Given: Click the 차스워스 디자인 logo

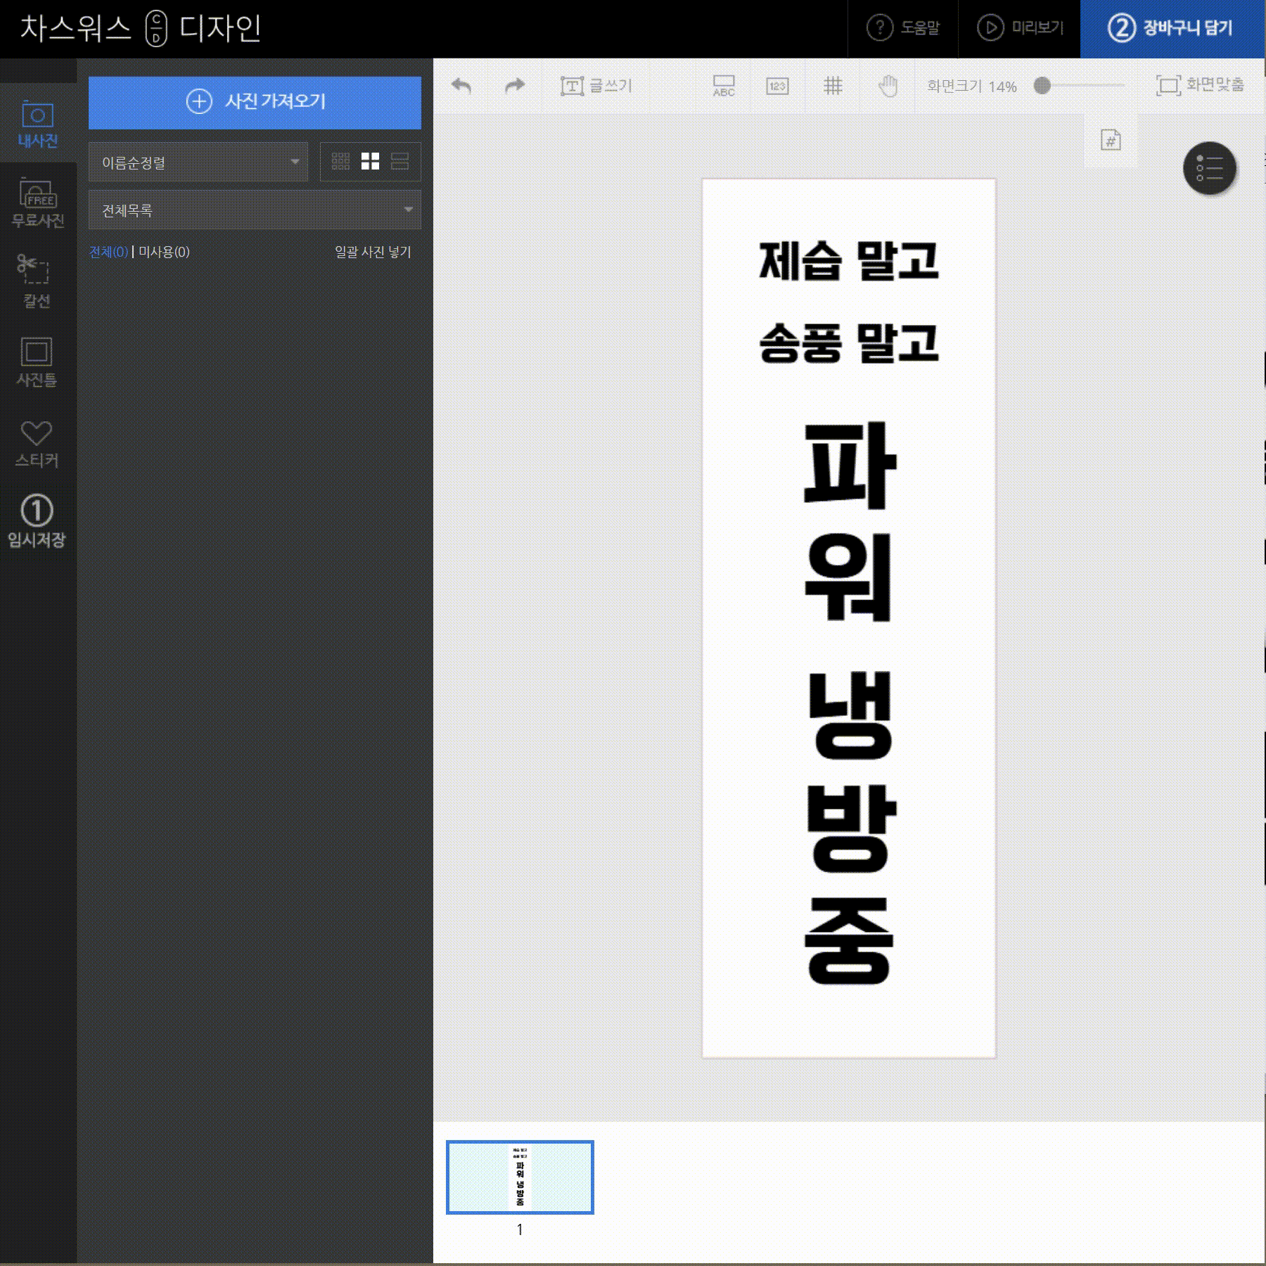Looking at the screenshot, I should click(141, 29).
